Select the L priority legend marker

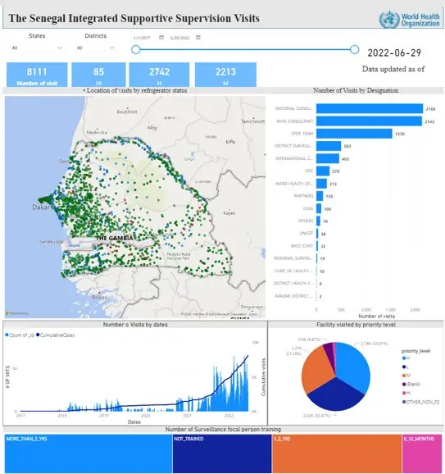pos(404,367)
